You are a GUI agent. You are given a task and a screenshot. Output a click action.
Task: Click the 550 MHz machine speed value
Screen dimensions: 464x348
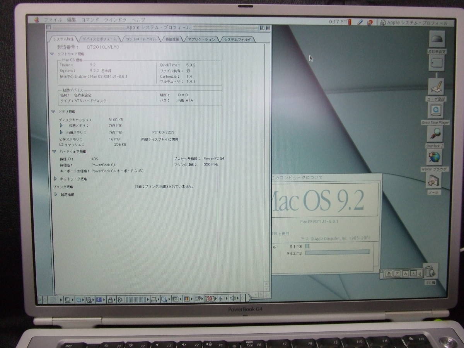[211, 164]
